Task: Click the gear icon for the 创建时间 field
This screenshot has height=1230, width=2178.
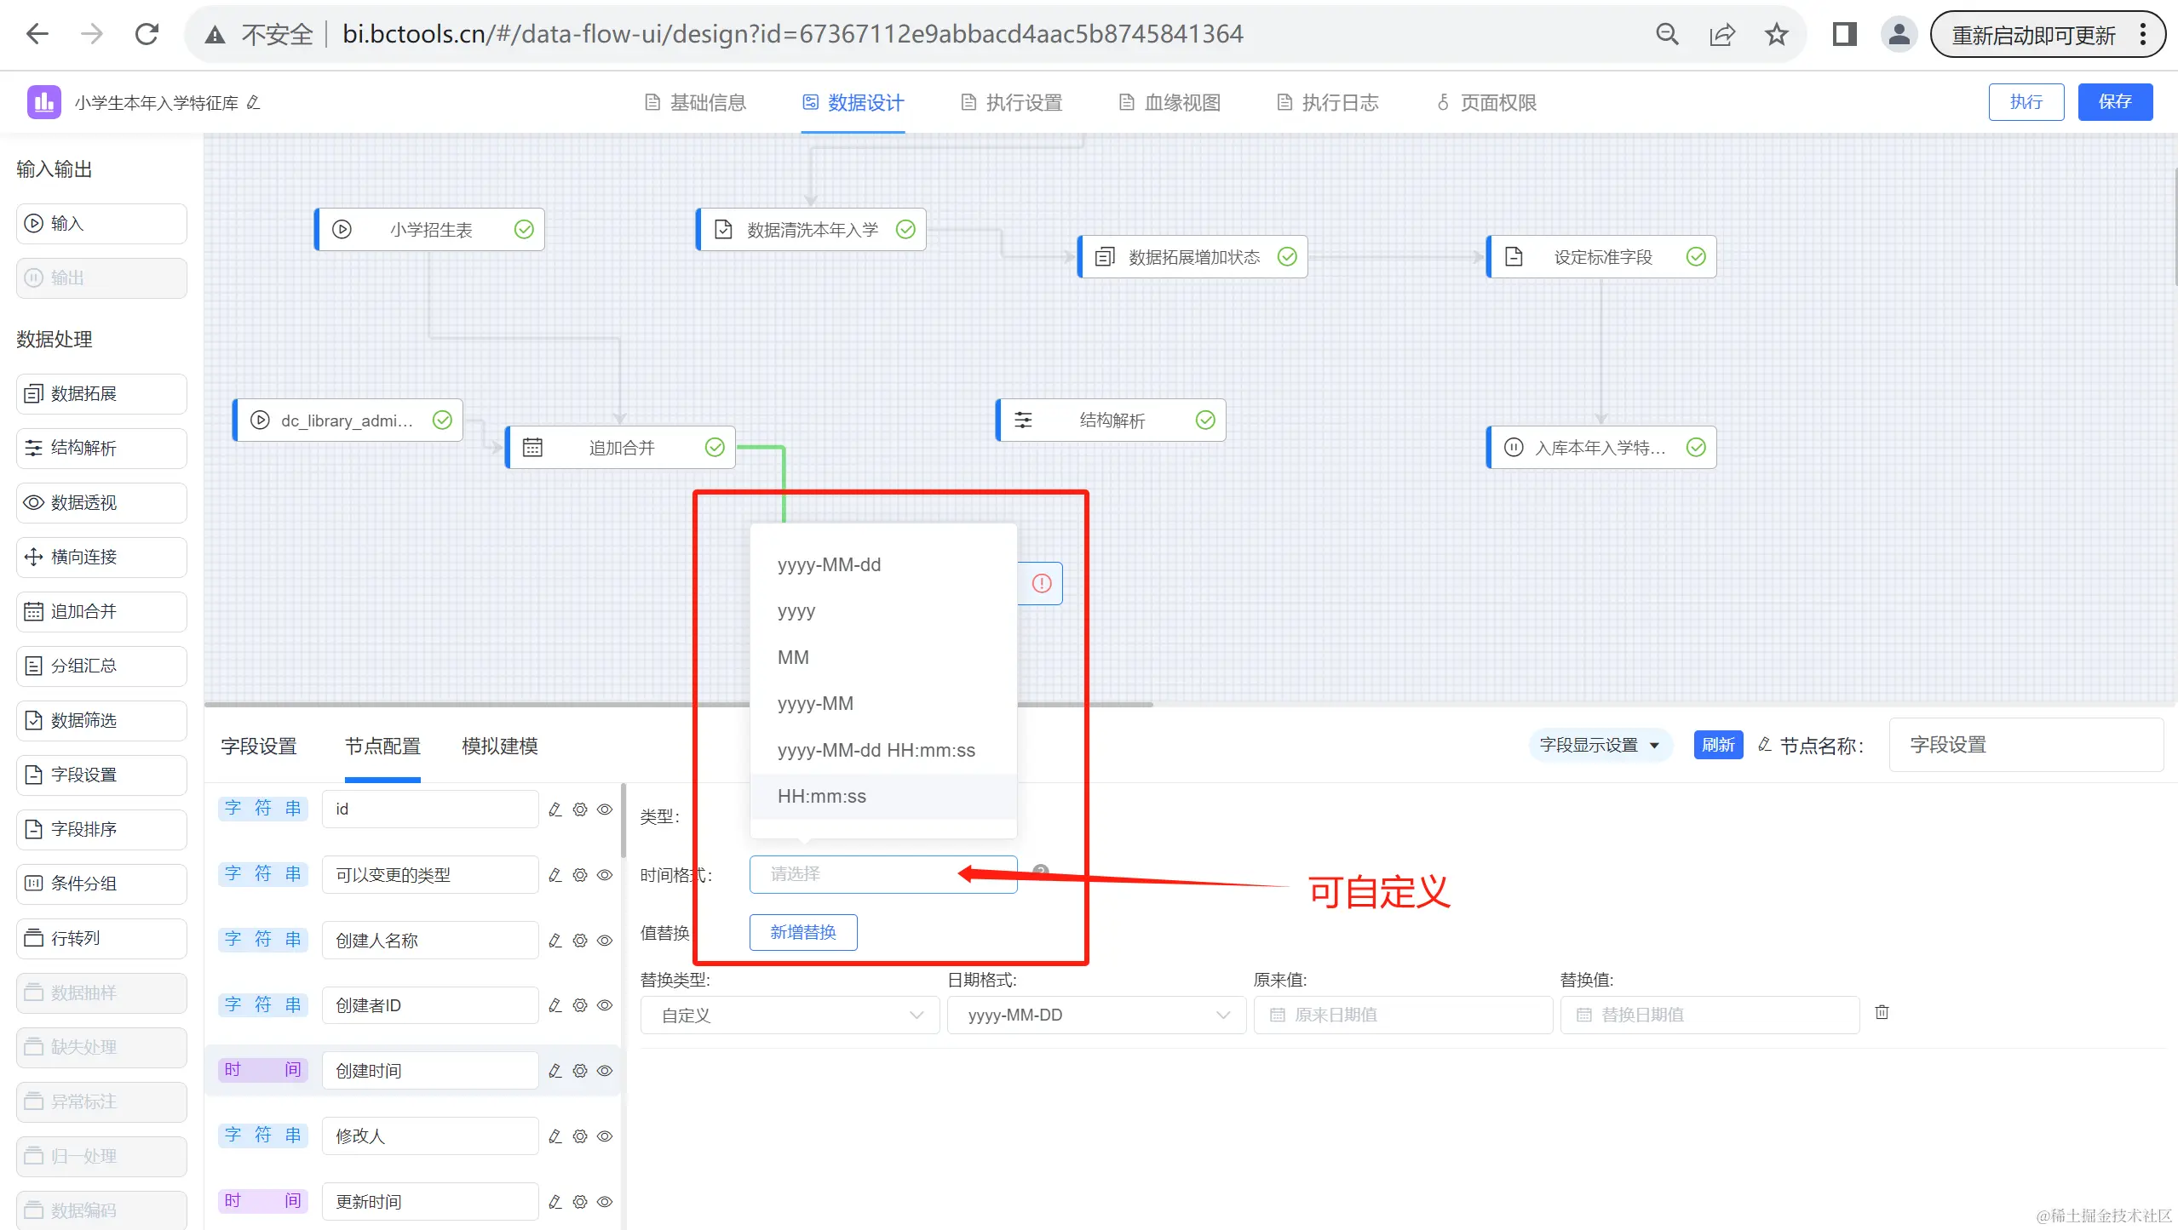Action: [x=580, y=1071]
